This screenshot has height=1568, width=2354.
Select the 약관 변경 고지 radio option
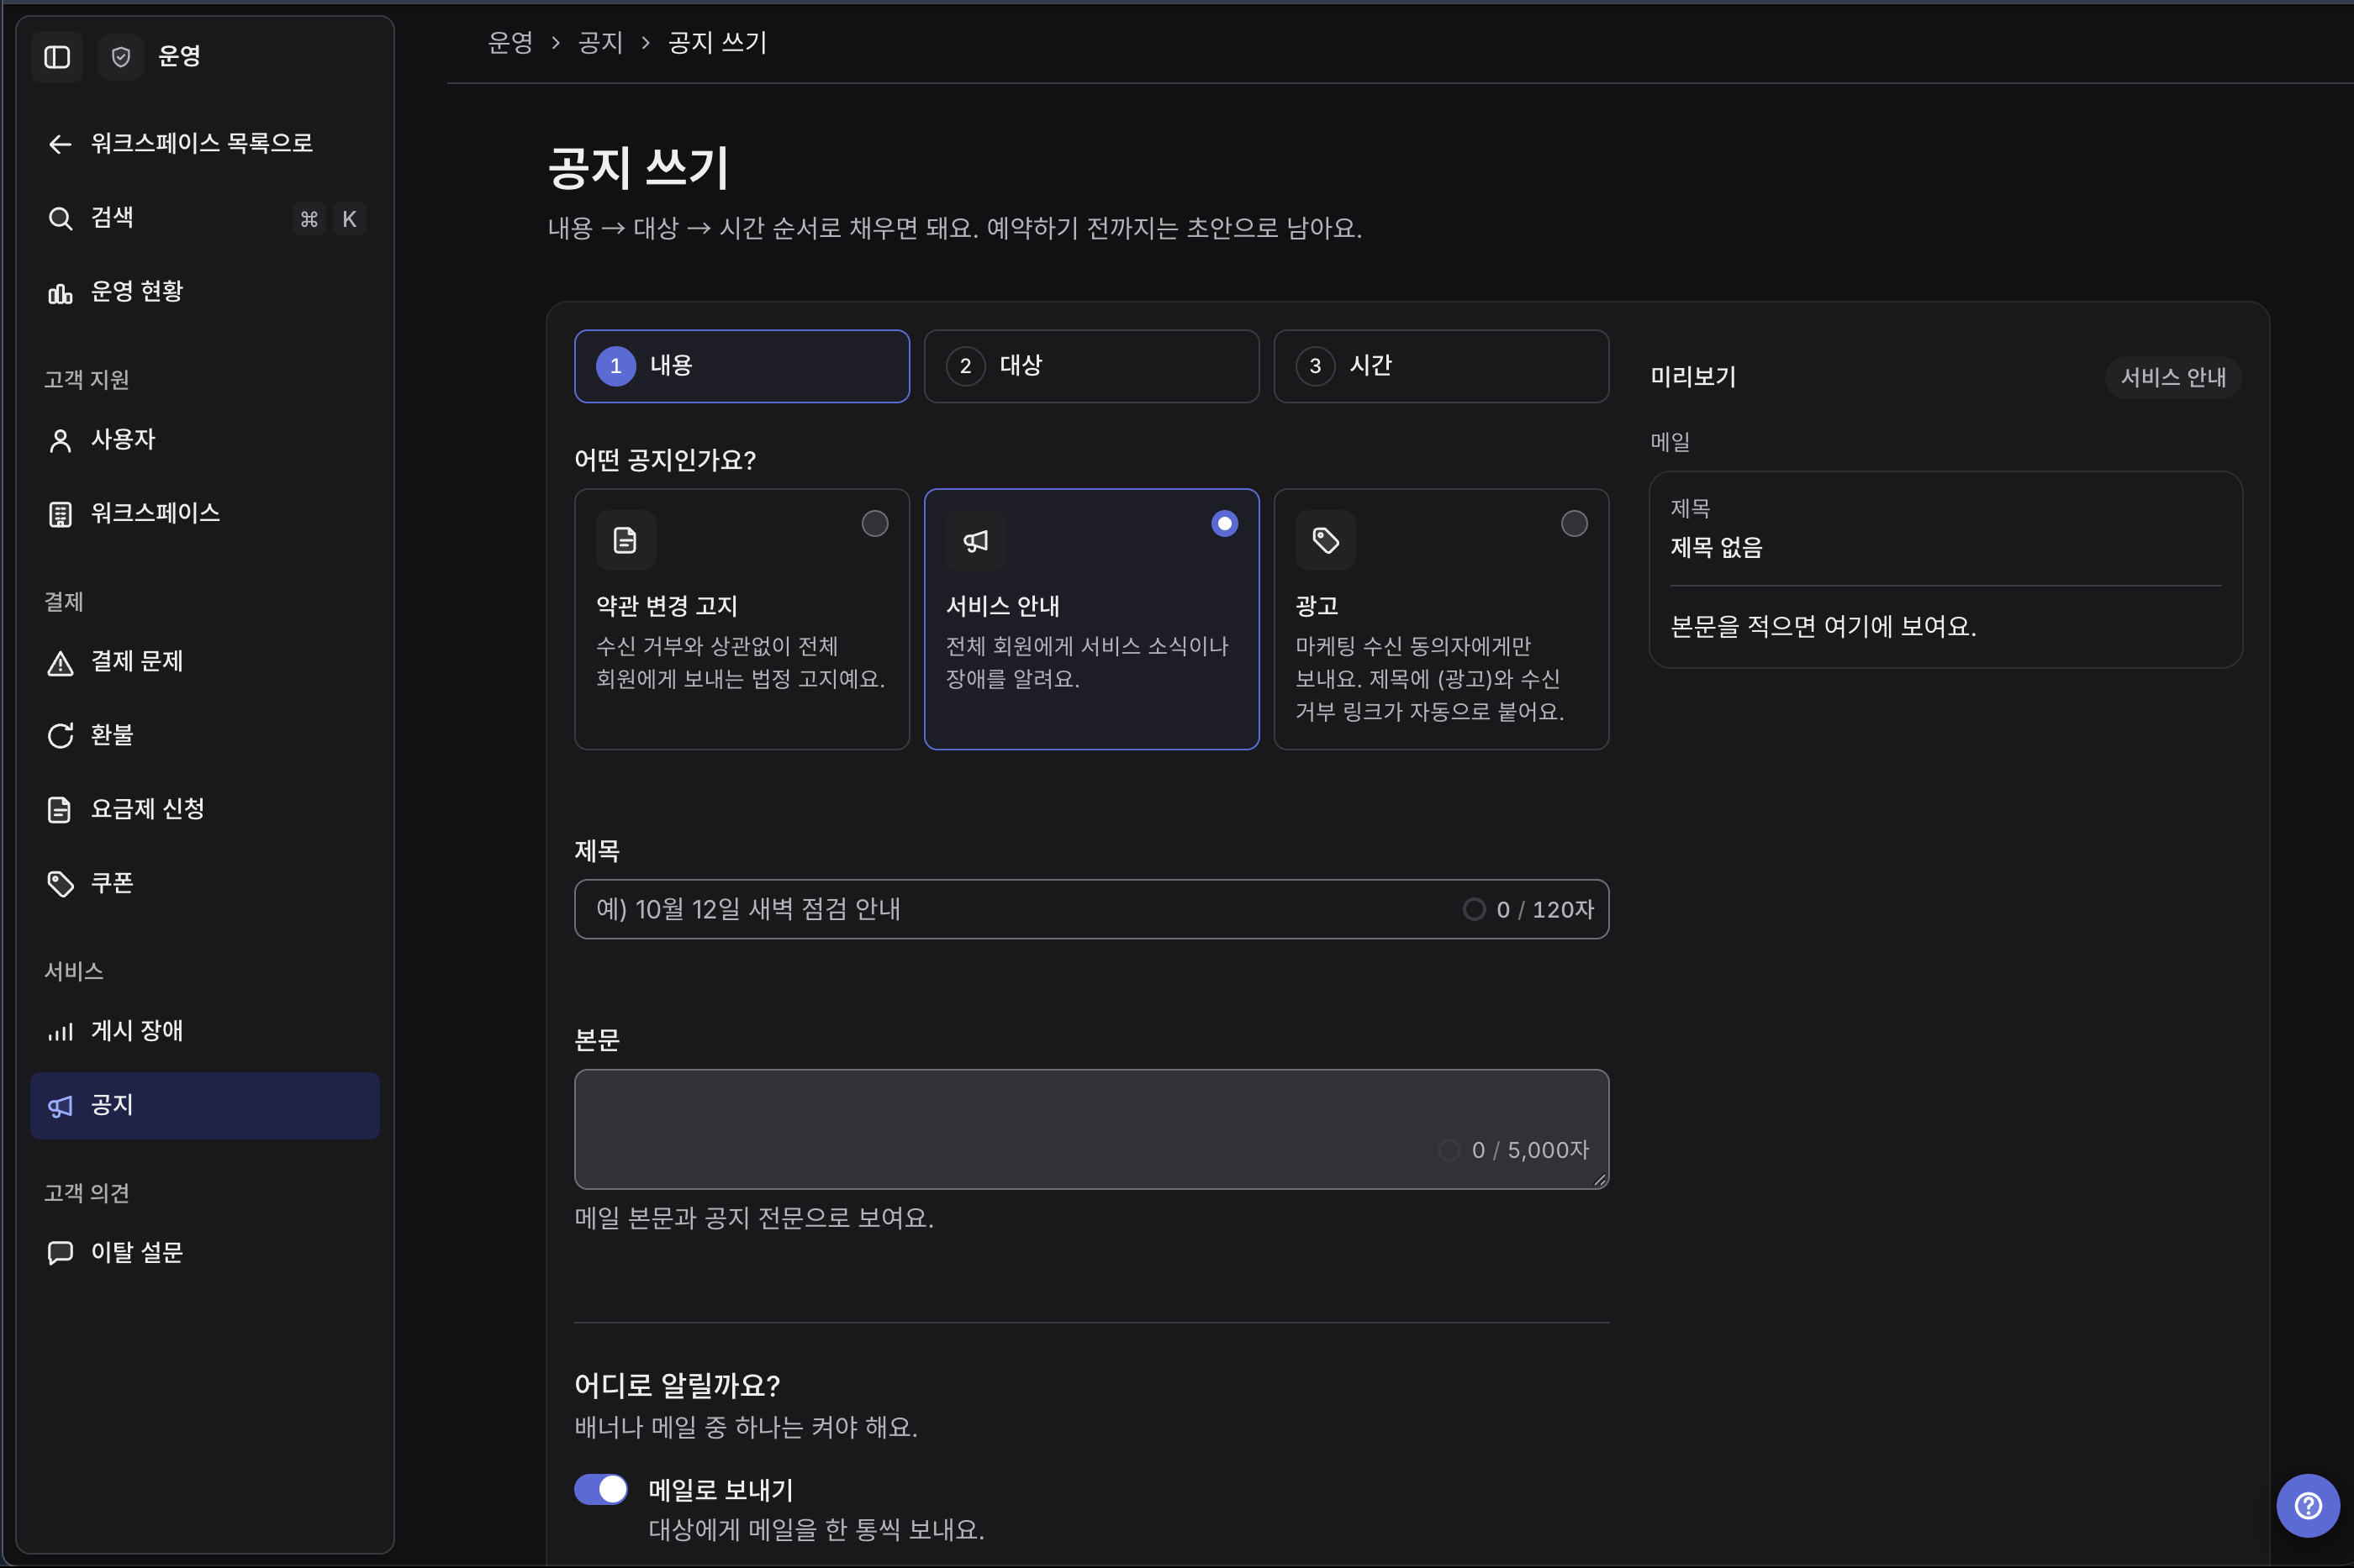(874, 523)
